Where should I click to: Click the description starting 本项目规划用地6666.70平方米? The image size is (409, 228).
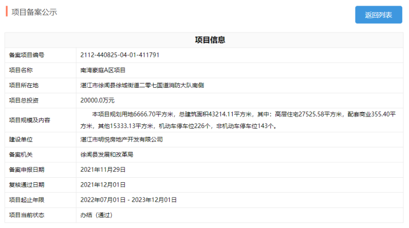[238, 120]
